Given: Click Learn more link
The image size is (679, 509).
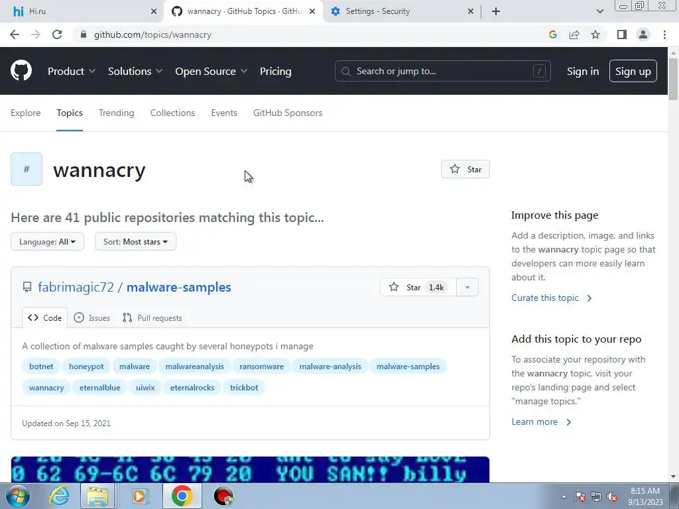Looking at the screenshot, I should 541,422.
